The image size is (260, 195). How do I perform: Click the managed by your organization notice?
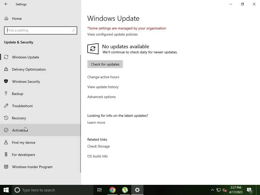[126, 28]
